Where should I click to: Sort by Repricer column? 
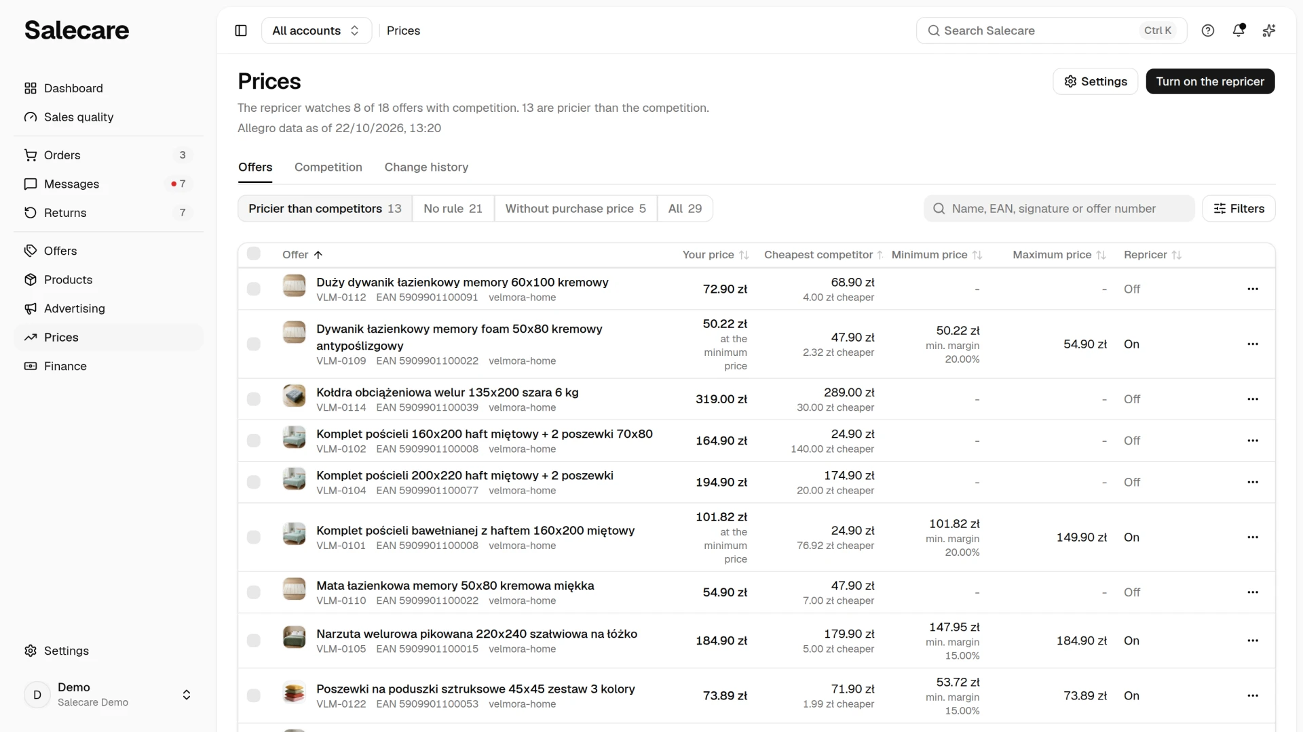tap(1152, 255)
